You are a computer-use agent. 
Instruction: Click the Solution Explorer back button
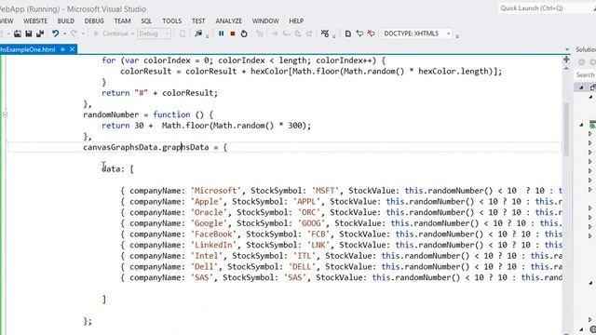(581, 62)
